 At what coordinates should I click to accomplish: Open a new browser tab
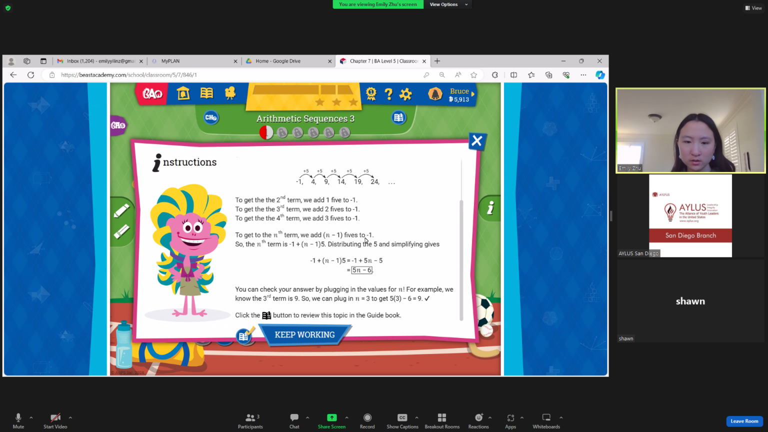click(437, 61)
